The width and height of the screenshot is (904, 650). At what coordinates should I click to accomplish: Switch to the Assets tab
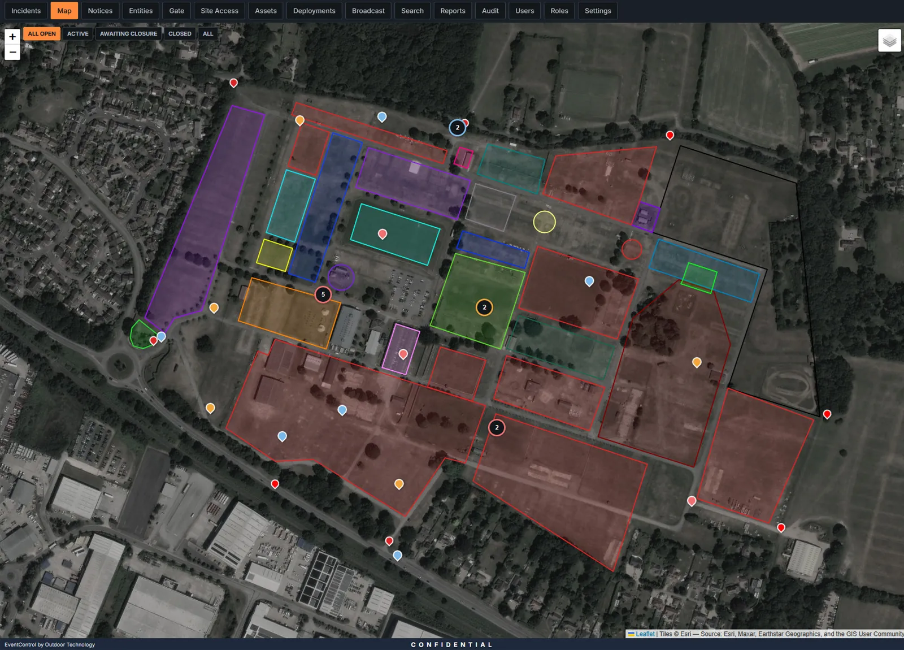tap(266, 11)
